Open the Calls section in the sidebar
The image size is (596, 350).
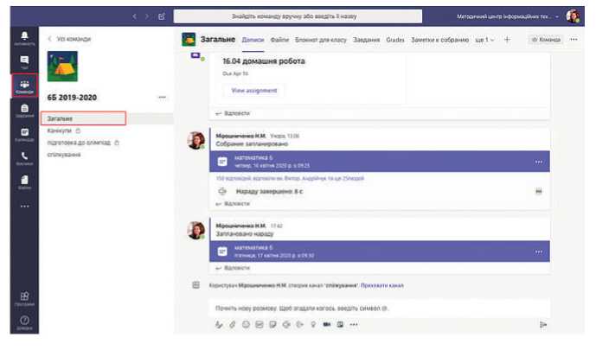tap(24, 157)
